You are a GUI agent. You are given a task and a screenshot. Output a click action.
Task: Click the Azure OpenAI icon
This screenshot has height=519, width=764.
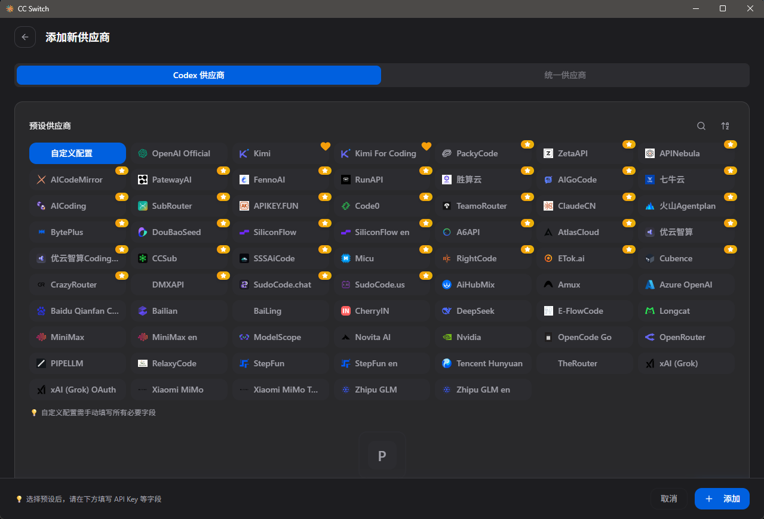coord(650,285)
